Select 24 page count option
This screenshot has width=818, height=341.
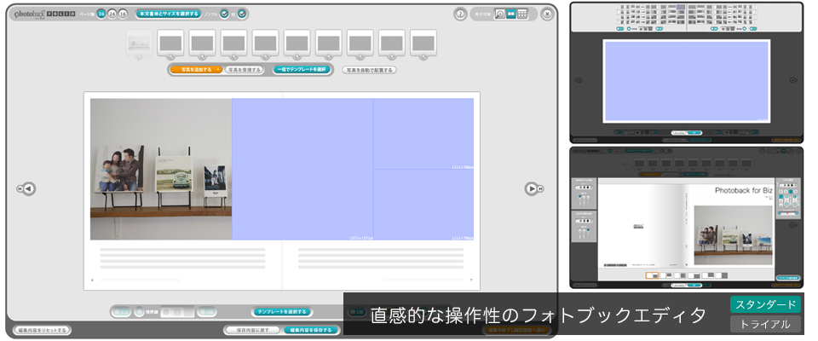pos(112,14)
